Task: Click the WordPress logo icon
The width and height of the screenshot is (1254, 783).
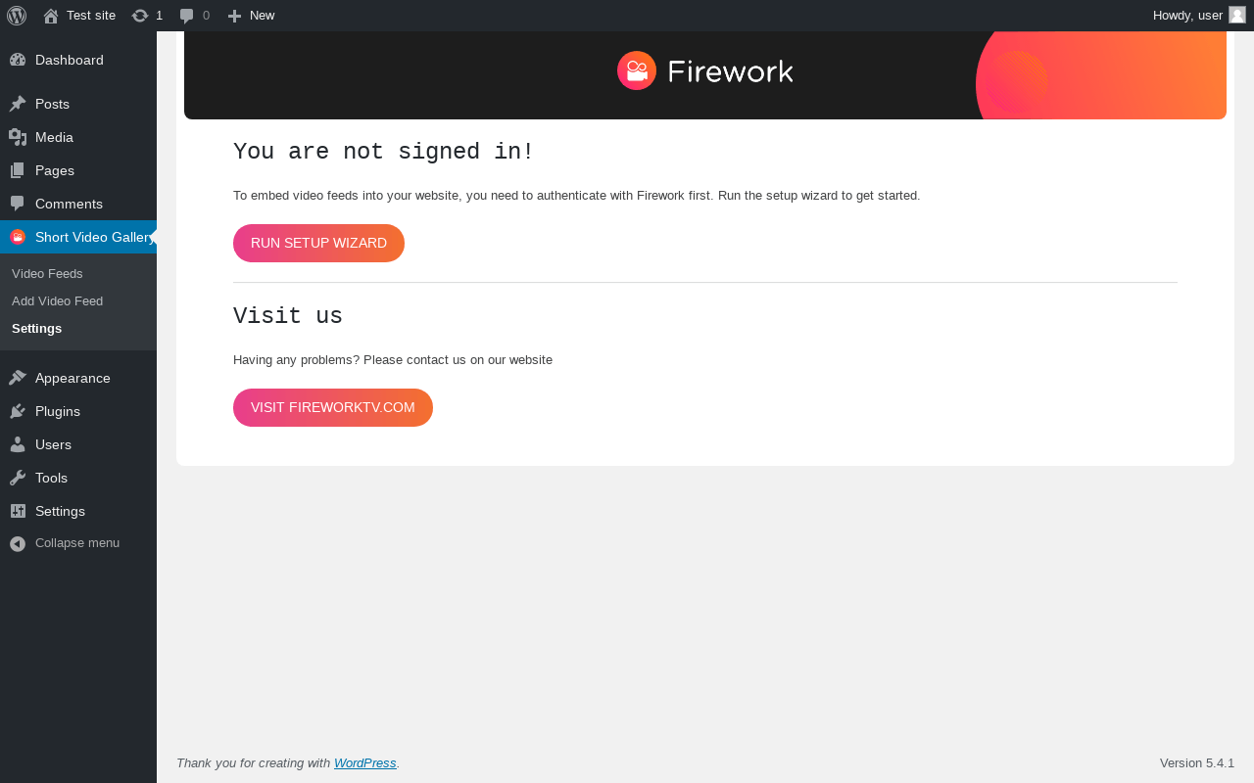Action: tap(17, 16)
